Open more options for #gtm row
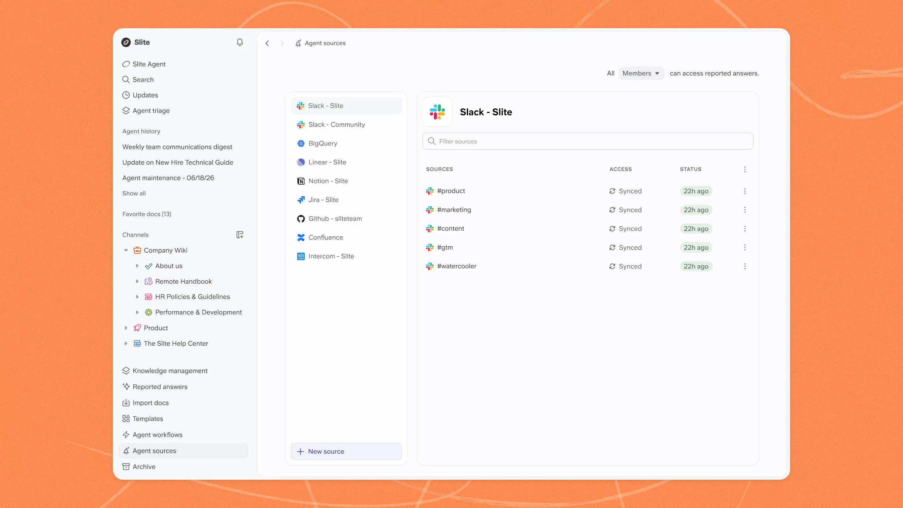This screenshot has height=508, width=903. pyautogui.click(x=745, y=247)
